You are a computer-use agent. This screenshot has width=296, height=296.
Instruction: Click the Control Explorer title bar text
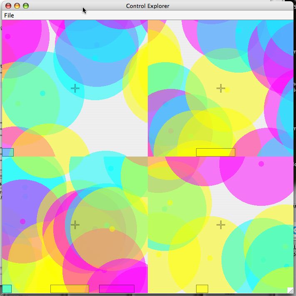(x=147, y=6)
